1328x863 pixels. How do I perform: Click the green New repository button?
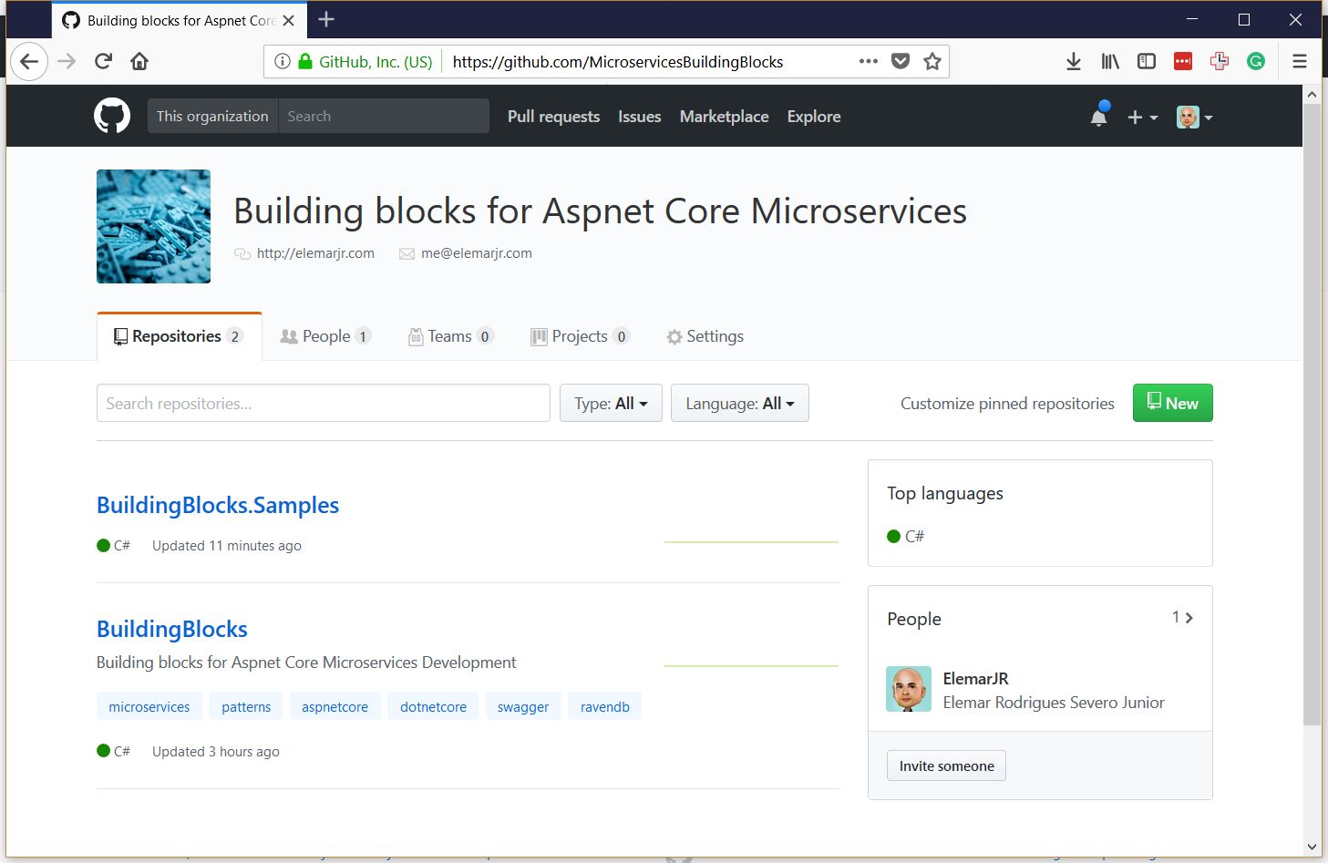[1172, 404]
